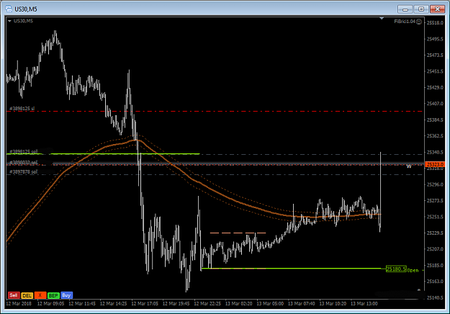Viewport: 450px width, 314px height.
Task: Click the 25251.5 price scale label
Action: pos(435,217)
